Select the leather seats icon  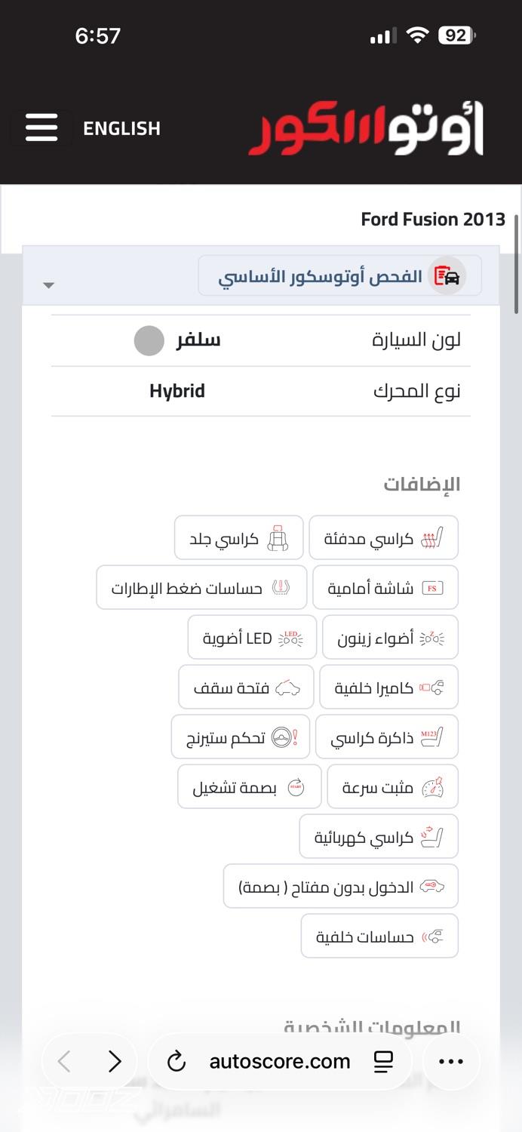click(x=278, y=538)
